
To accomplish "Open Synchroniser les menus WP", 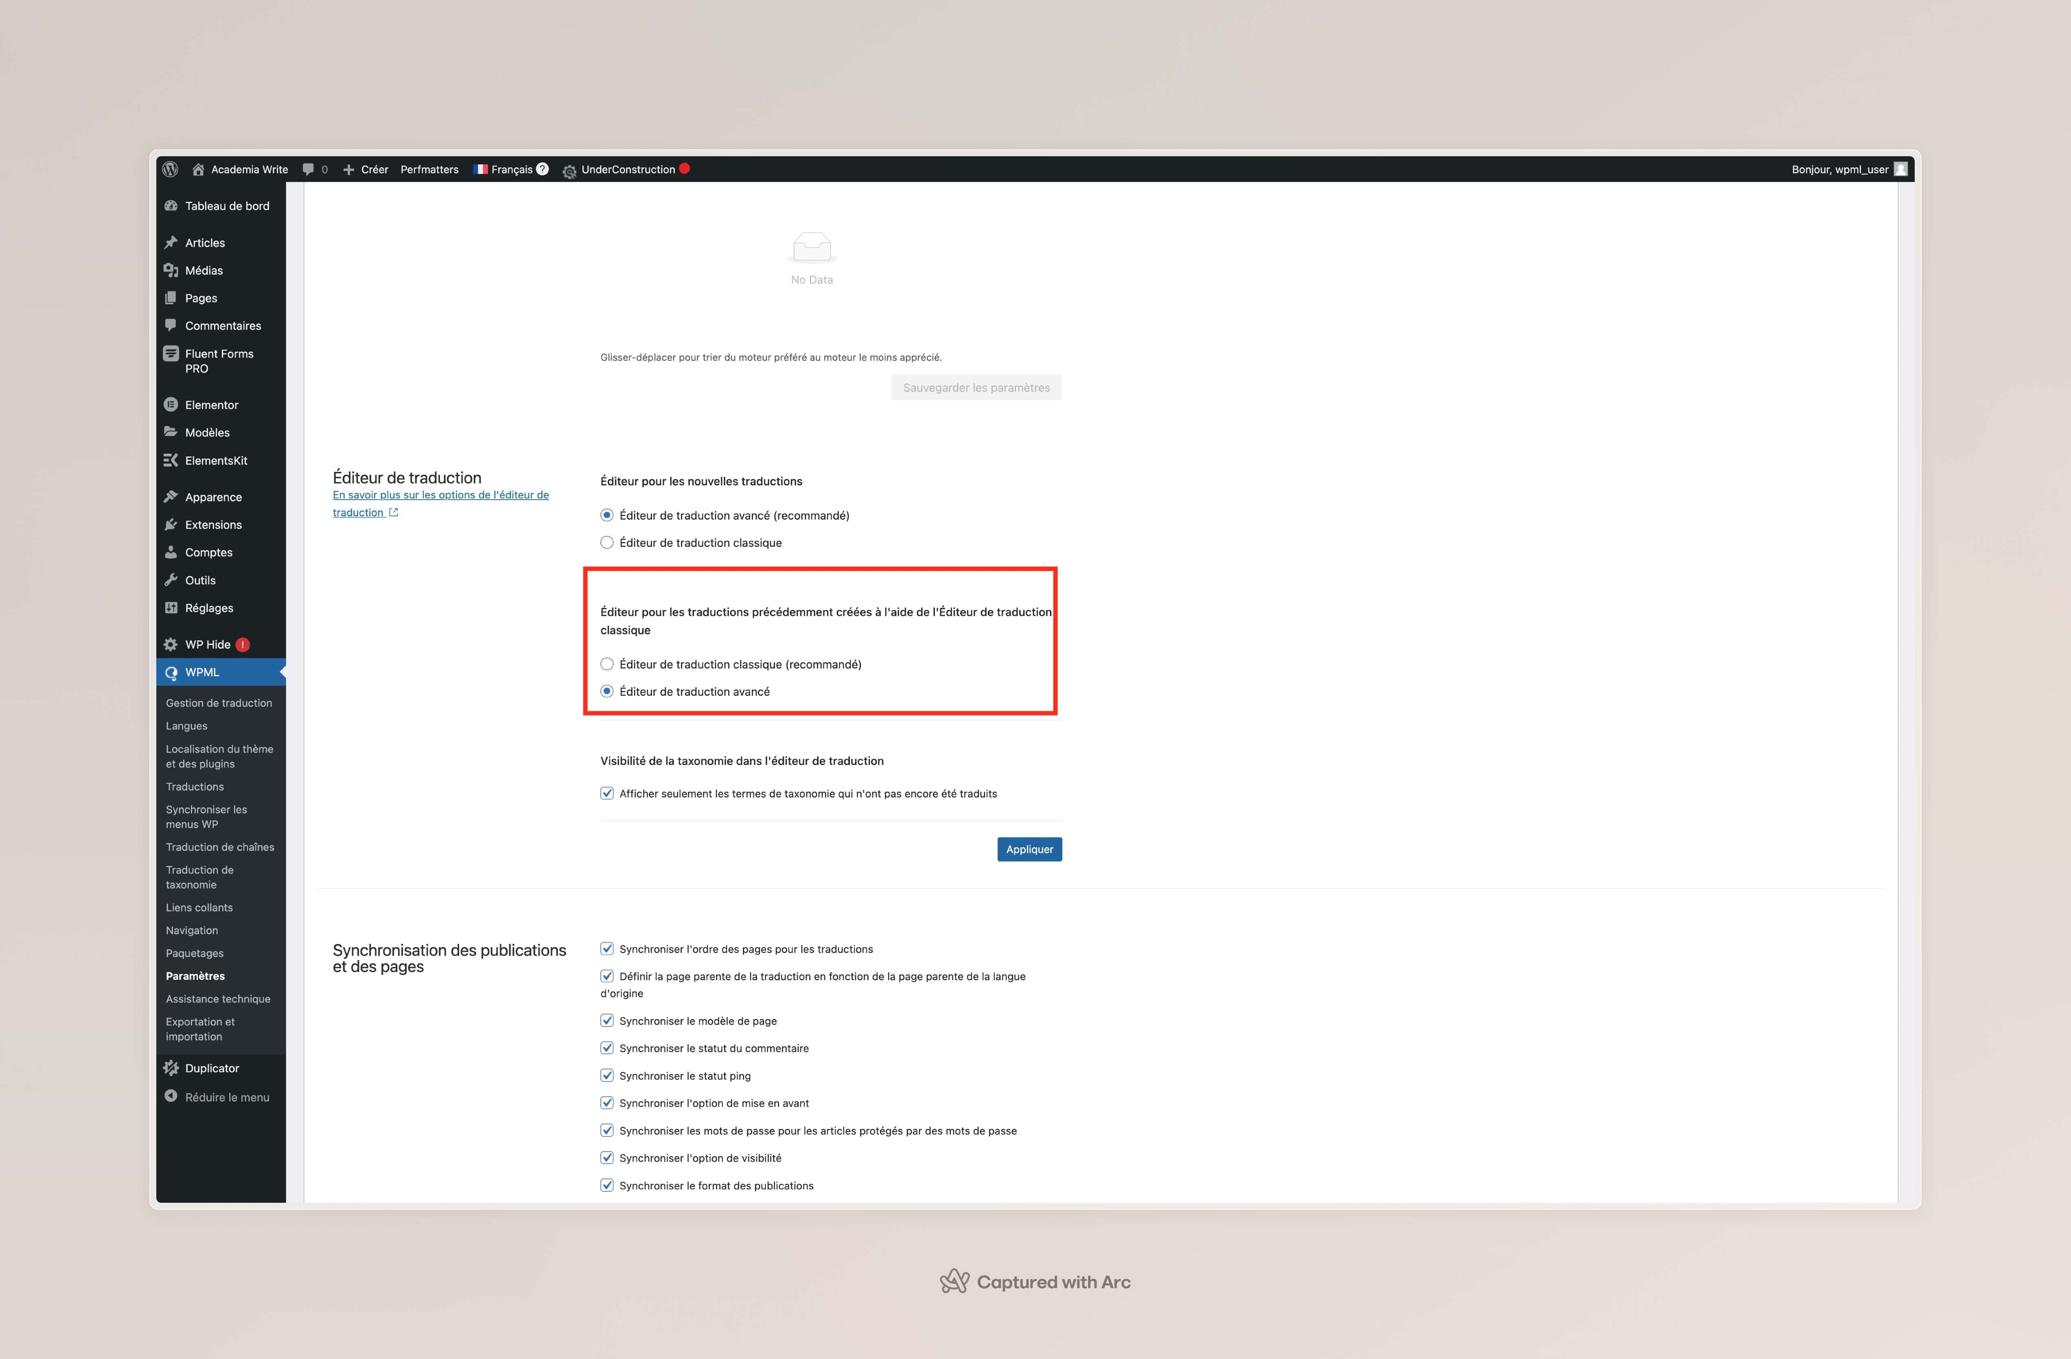I will pos(207,816).
